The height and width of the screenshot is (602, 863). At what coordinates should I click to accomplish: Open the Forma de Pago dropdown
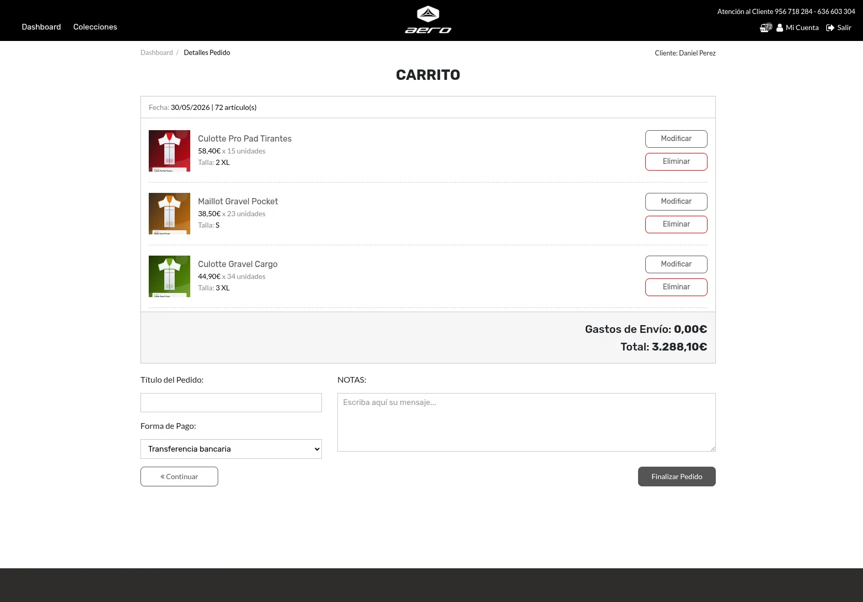click(x=231, y=449)
